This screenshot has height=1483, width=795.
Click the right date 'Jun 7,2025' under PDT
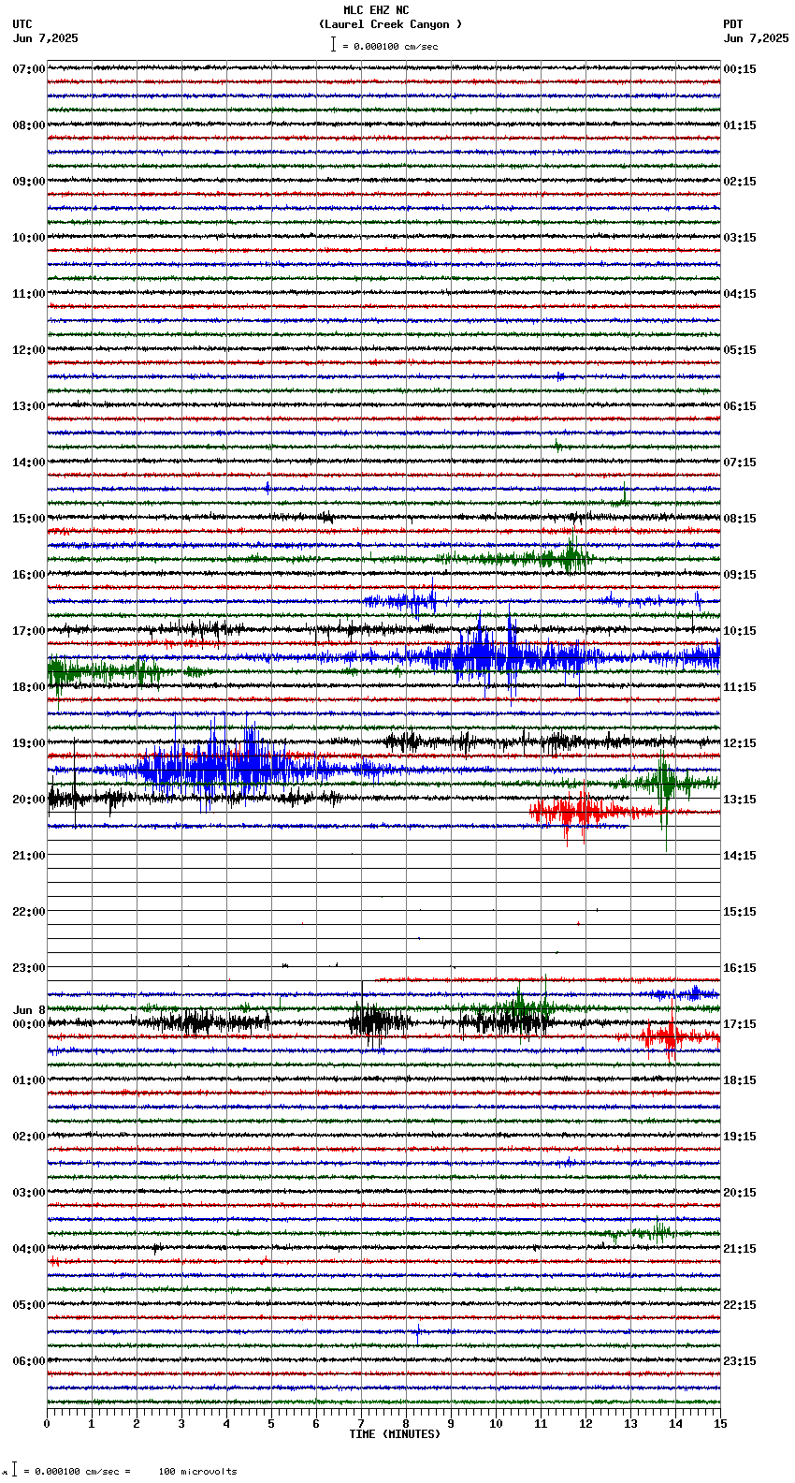tap(757, 38)
